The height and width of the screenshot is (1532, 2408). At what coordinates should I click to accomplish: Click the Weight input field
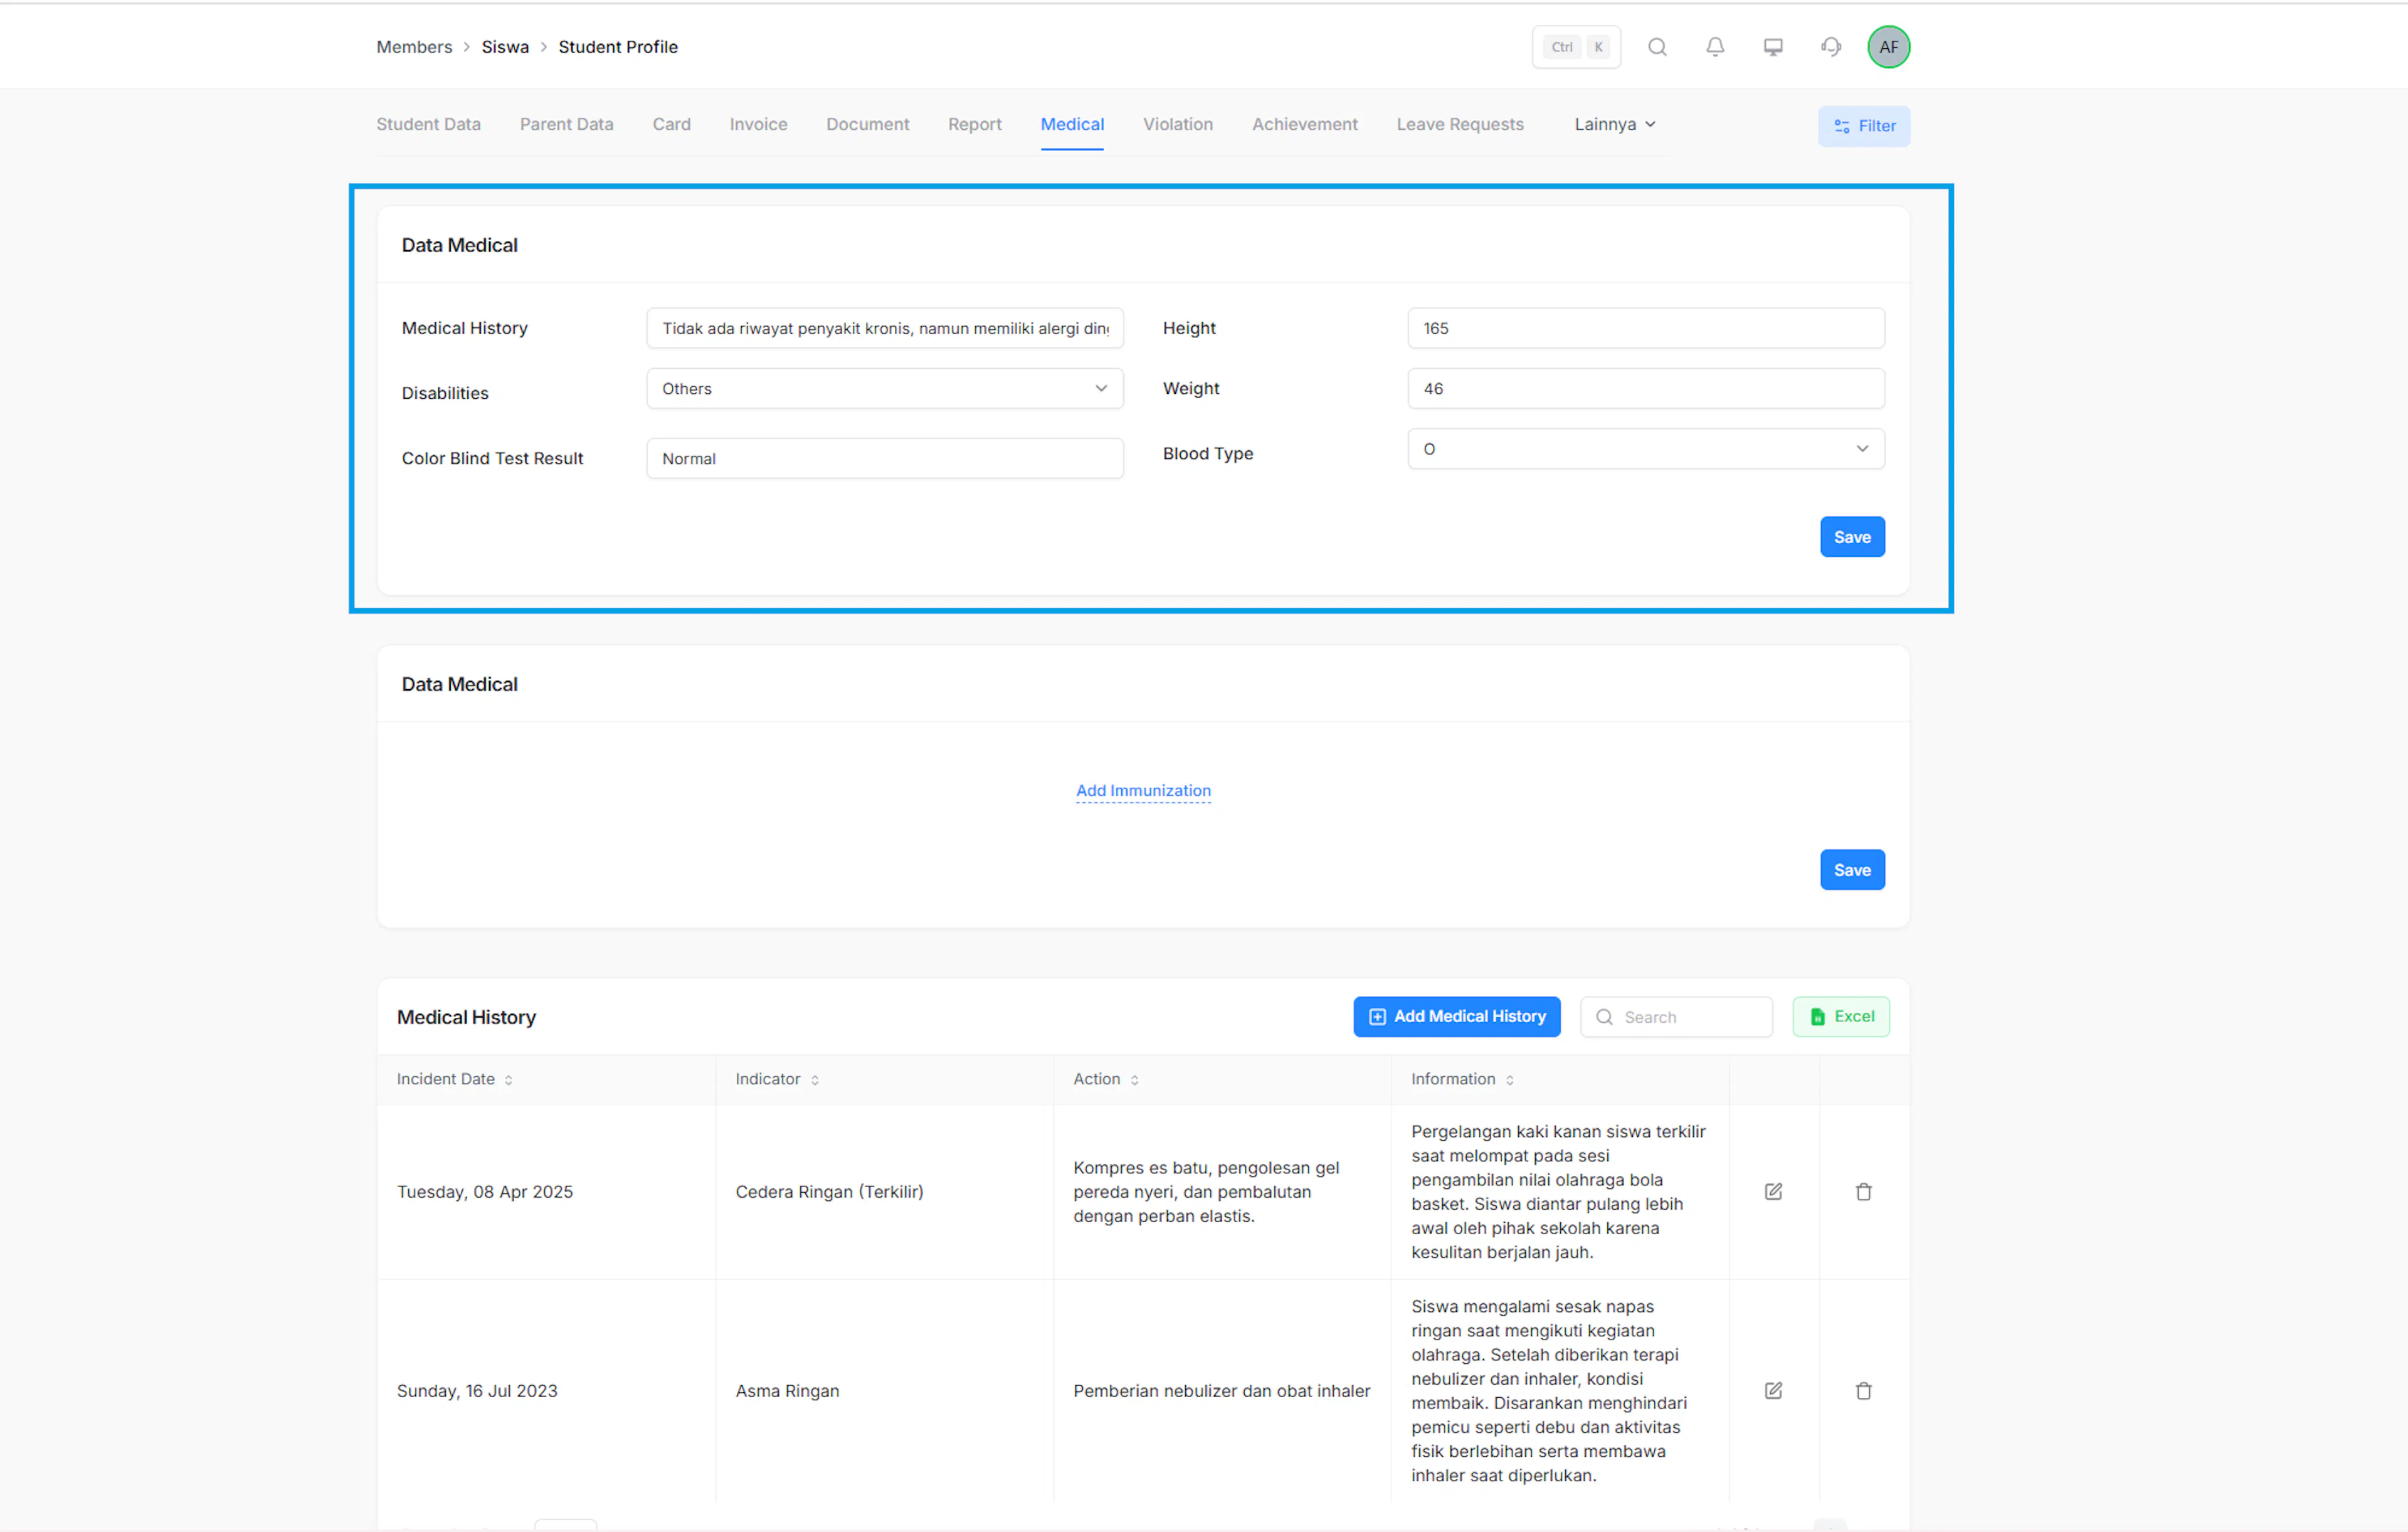(1646, 388)
